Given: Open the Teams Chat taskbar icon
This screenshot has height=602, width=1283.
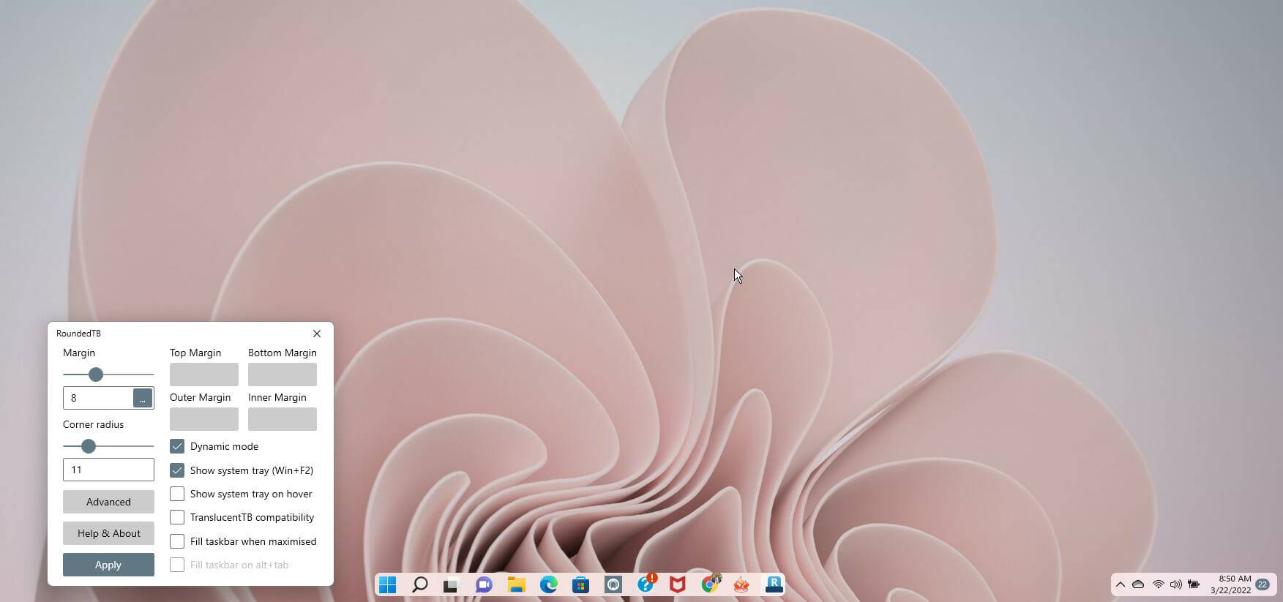Looking at the screenshot, I should [x=484, y=584].
